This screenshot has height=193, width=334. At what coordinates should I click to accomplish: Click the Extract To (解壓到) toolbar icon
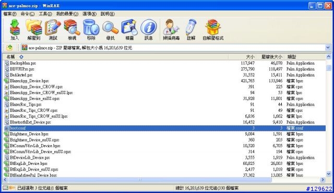click(33, 28)
